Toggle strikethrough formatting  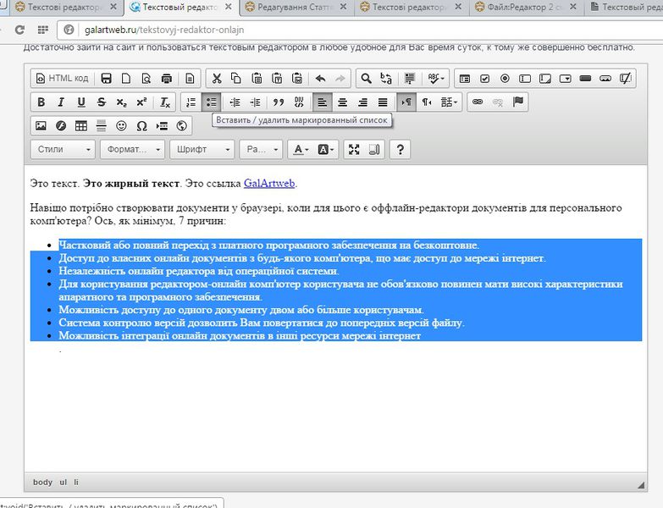[102, 102]
